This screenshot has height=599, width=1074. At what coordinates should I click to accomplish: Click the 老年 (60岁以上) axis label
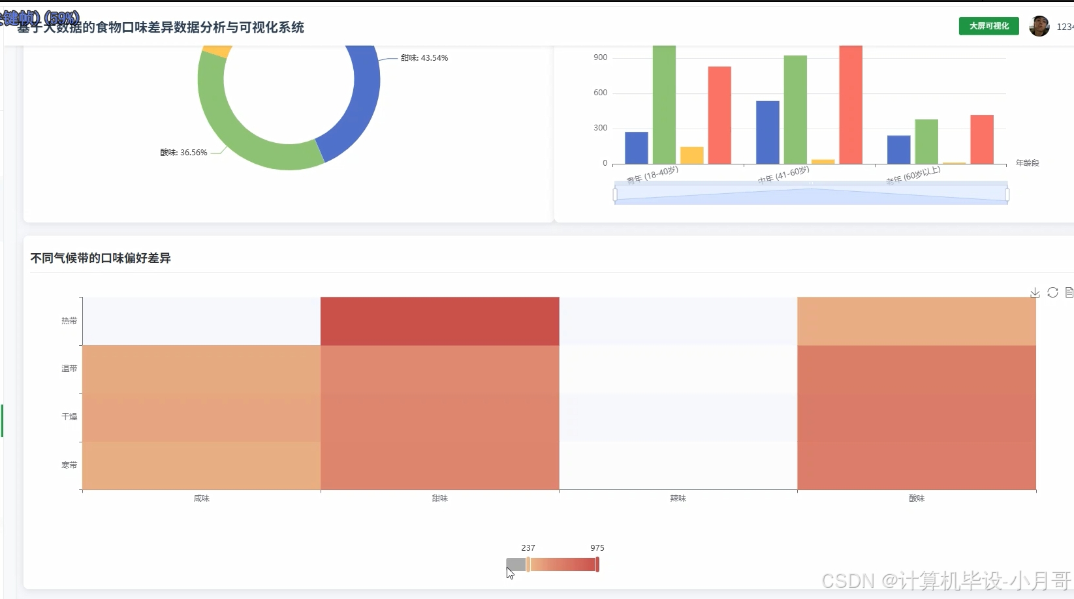[913, 176]
